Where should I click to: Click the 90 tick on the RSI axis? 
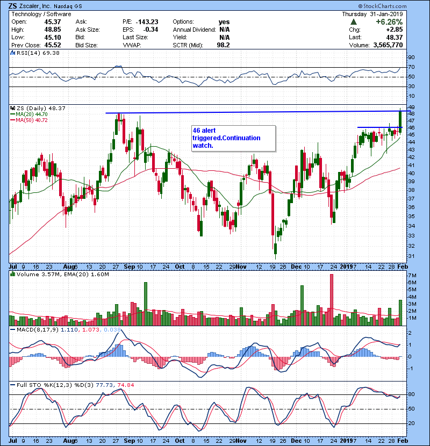pos(411,57)
